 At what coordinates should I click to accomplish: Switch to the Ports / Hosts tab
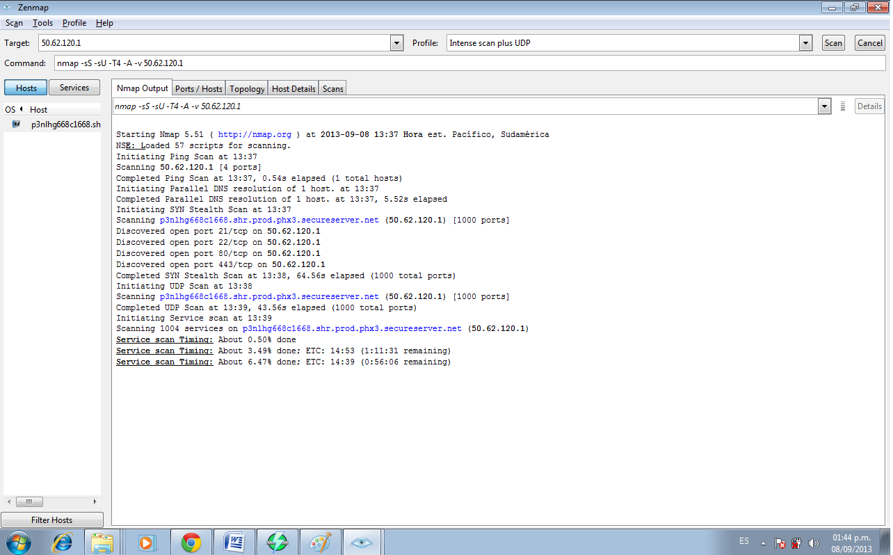click(x=199, y=89)
